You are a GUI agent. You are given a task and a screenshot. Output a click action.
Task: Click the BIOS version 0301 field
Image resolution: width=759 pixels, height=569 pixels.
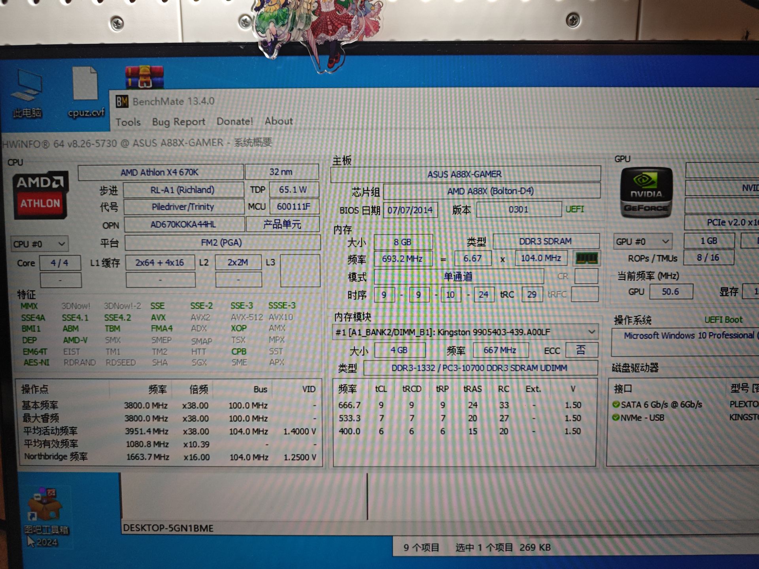tap(518, 209)
